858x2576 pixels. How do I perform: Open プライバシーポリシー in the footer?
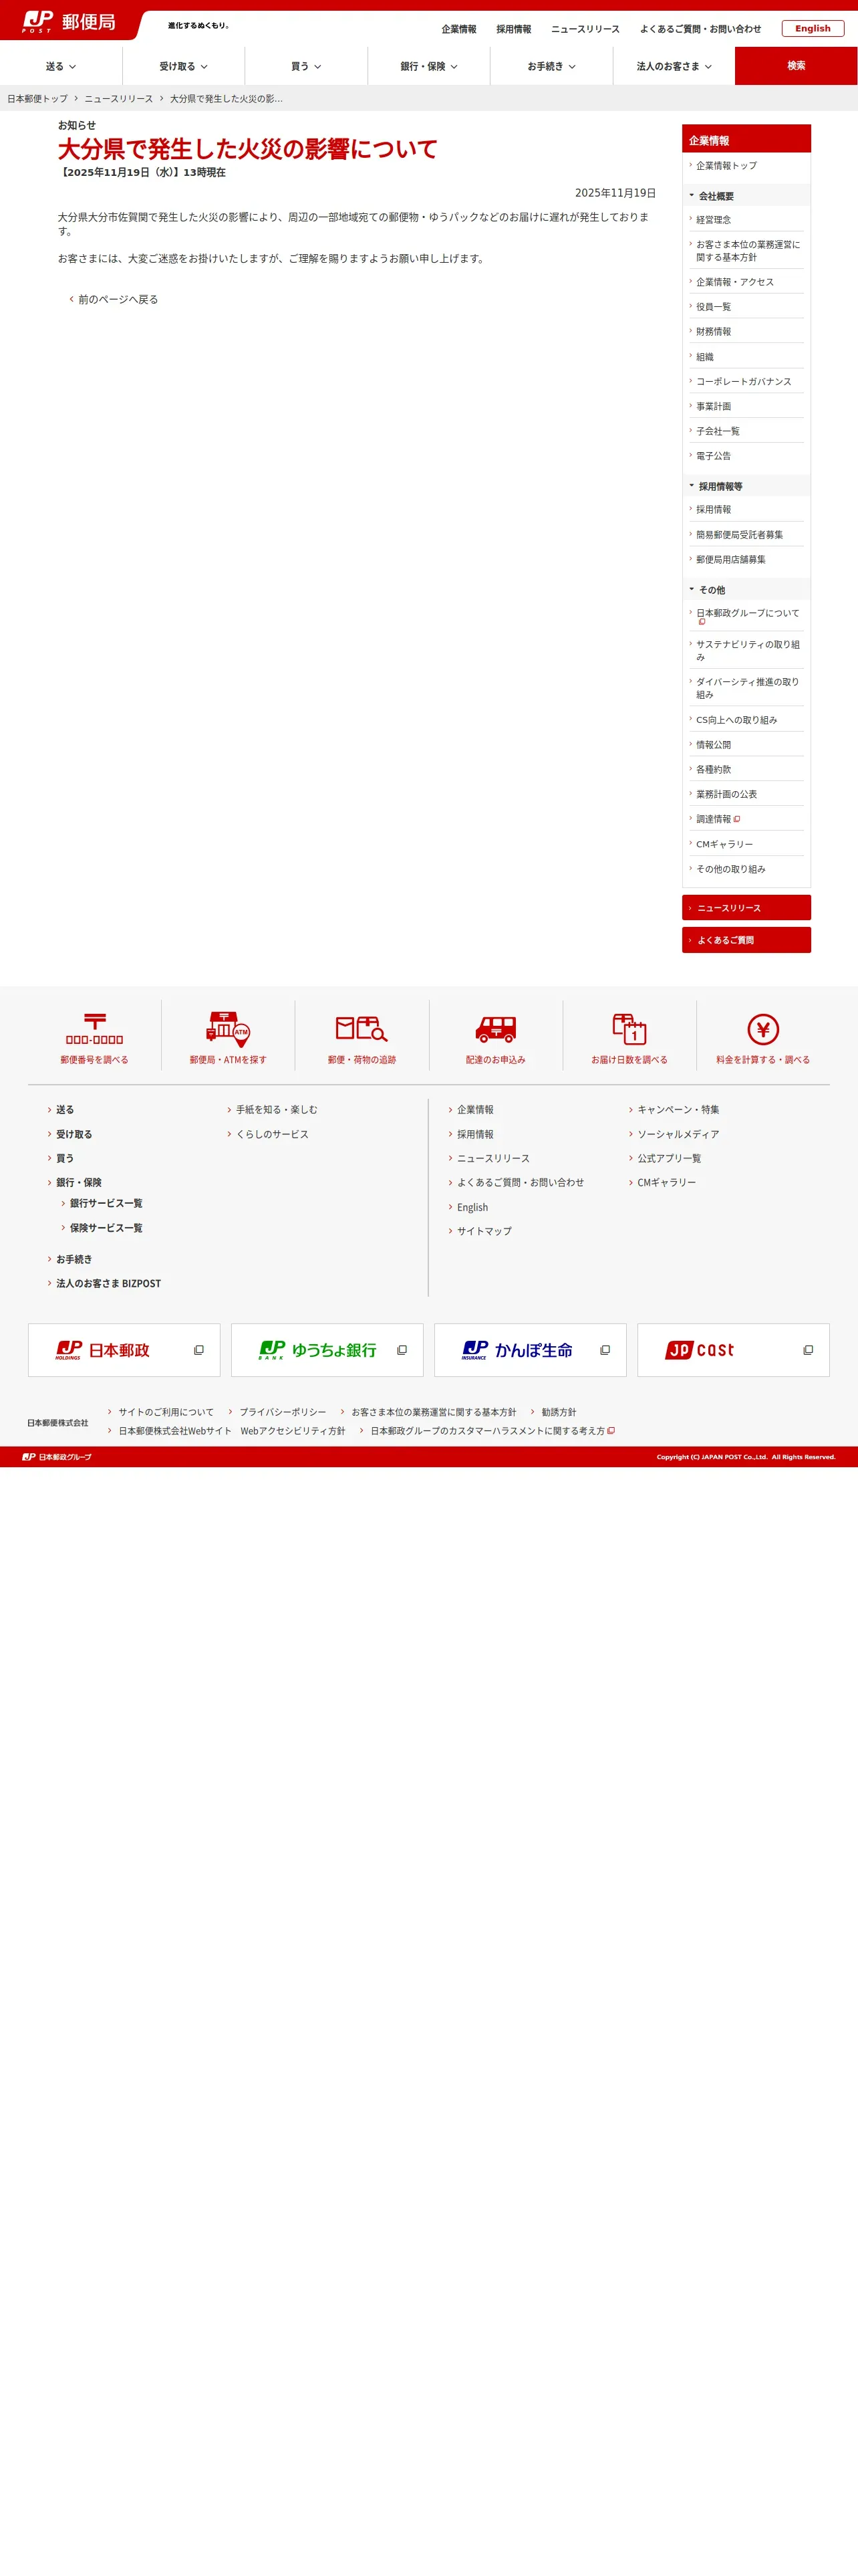(x=283, y=1412)
